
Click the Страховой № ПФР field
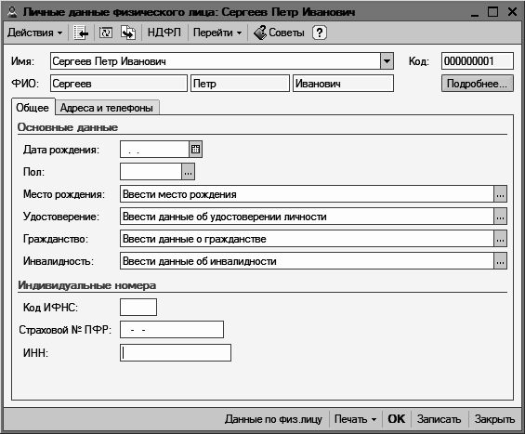pos(172,330)
